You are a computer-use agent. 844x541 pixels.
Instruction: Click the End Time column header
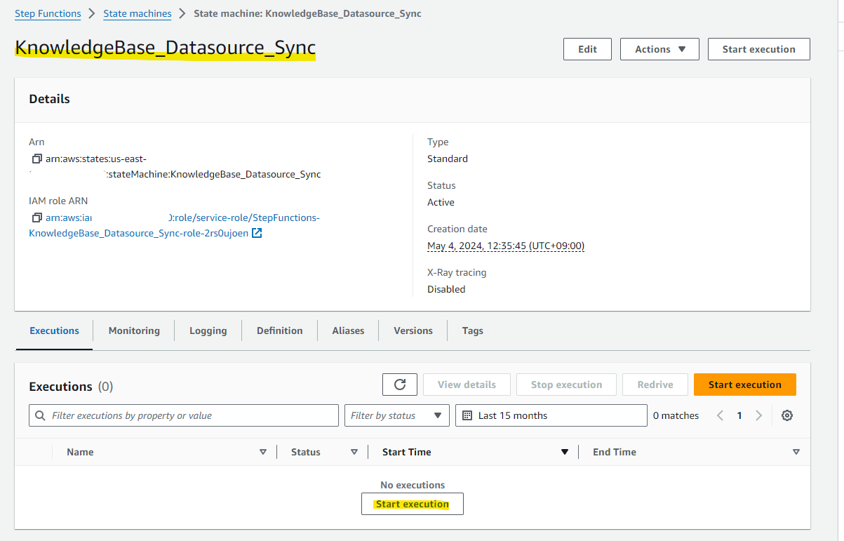615,452
